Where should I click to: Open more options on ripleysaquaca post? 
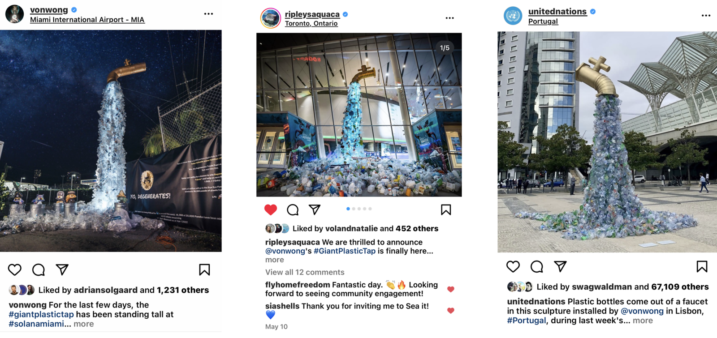[x=449, y=18]
